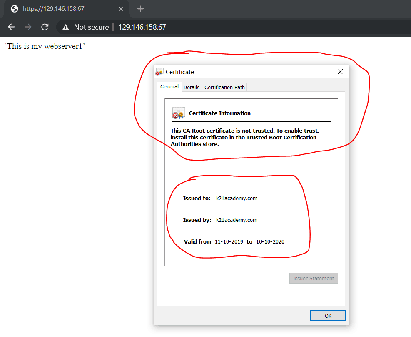Image resolution: width=411 pixels, height=337 pixels.
Task: Click the site icon in the browser tab
Action: point(14,8)
